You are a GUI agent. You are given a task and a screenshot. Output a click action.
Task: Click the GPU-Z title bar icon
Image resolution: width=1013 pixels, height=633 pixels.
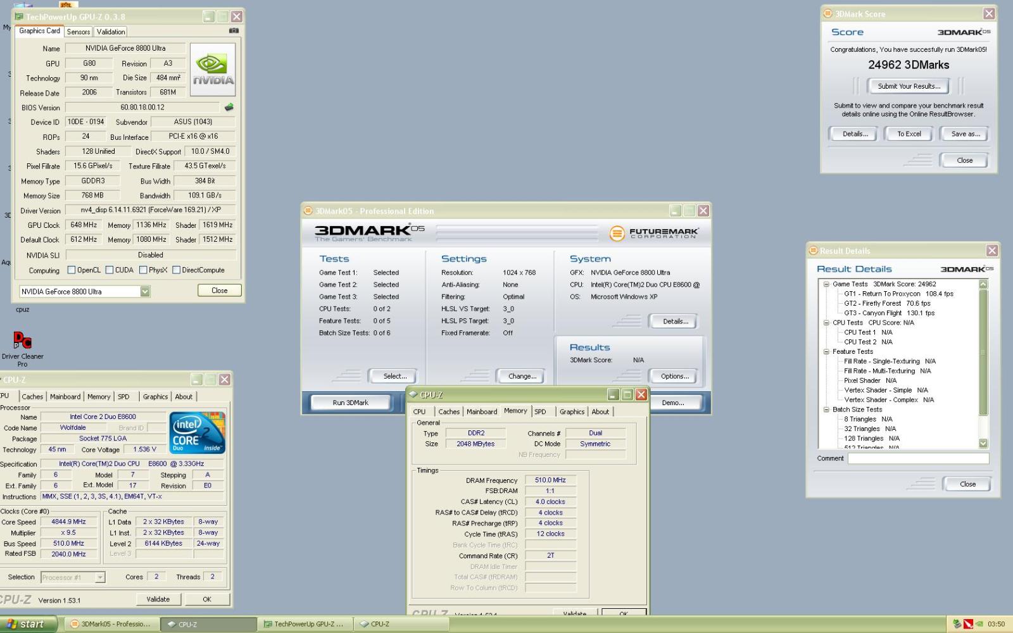(x=19, y=16)
